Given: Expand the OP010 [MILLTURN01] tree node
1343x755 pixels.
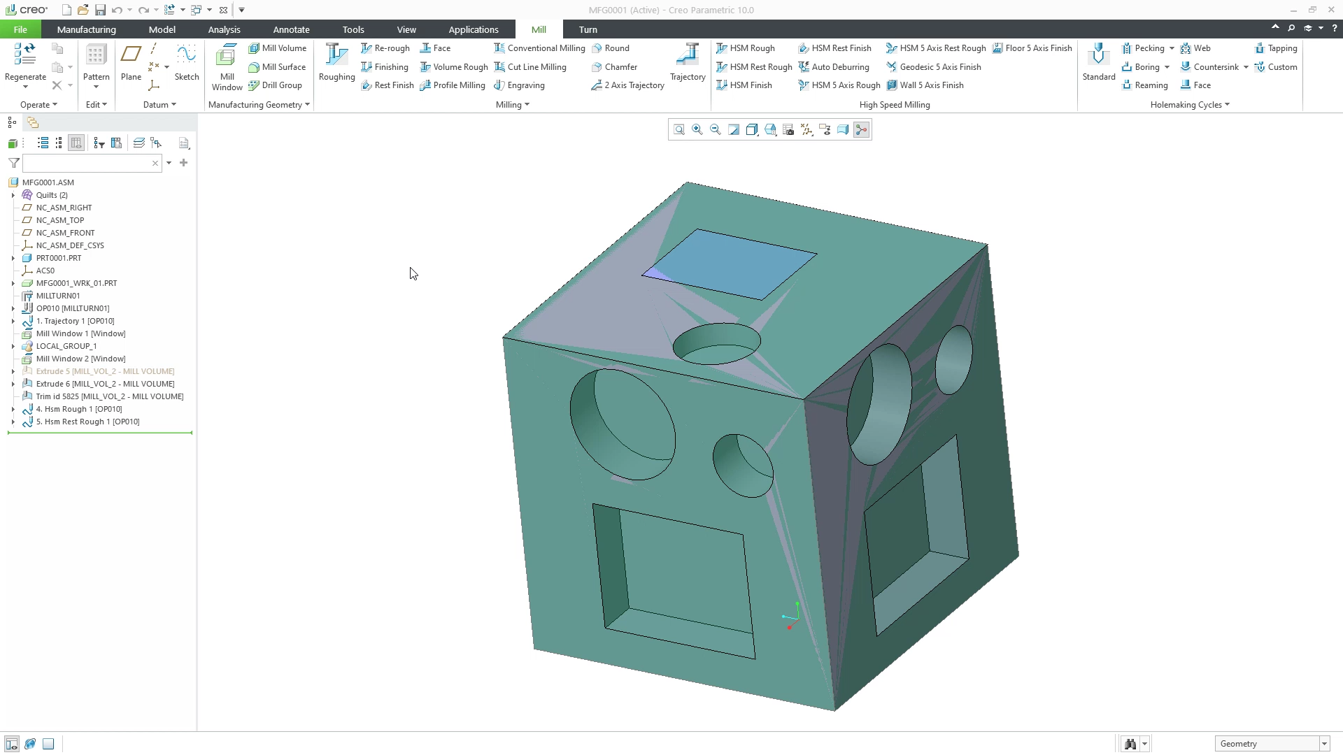Looking at the screenshot, I should point(12,308).
